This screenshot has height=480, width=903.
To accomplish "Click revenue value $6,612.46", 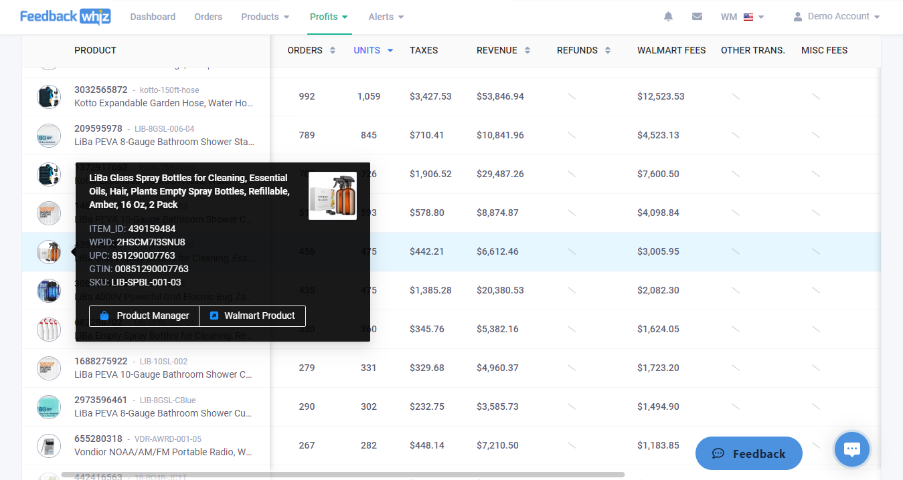I will coord(497,251).
